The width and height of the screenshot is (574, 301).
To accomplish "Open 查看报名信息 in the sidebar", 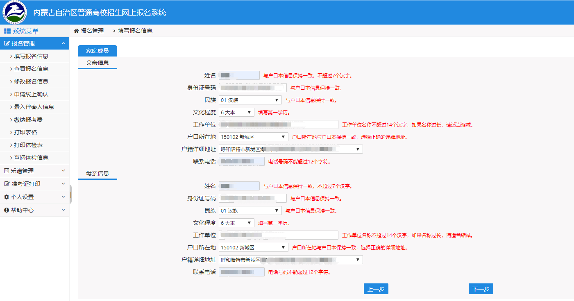I will (31, 69).
